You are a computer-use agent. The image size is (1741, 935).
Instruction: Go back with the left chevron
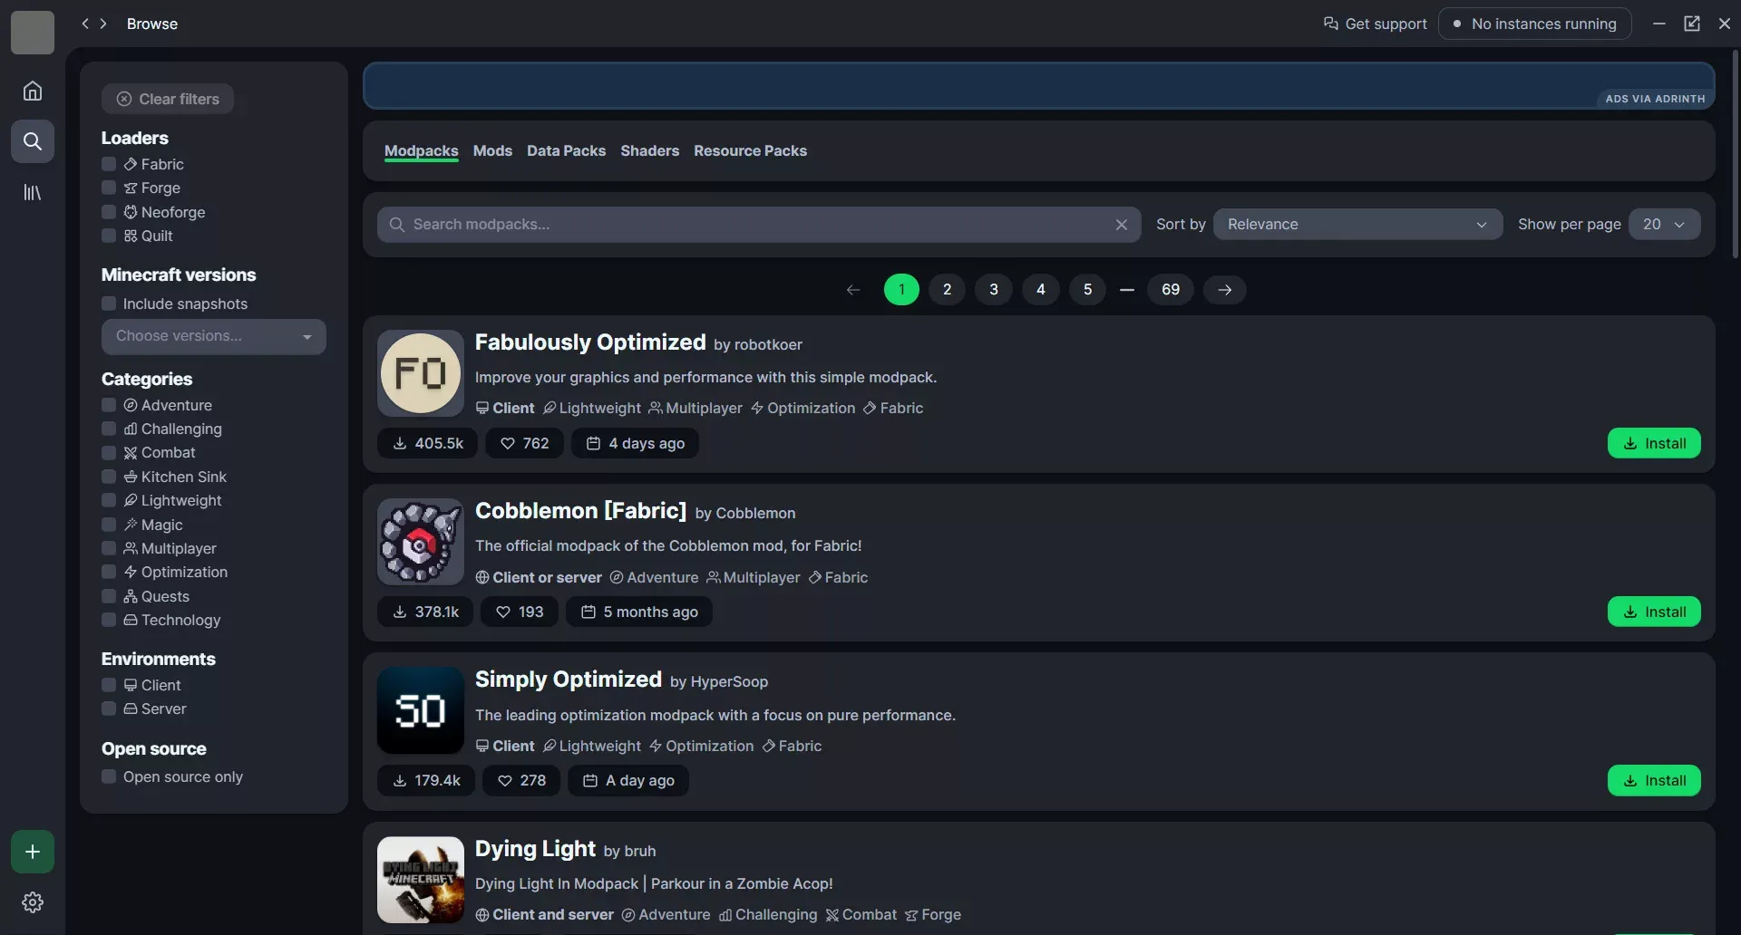85,24
